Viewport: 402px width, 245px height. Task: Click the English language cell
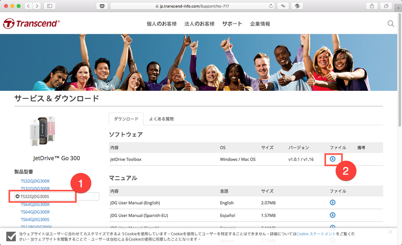coord(227,203)
